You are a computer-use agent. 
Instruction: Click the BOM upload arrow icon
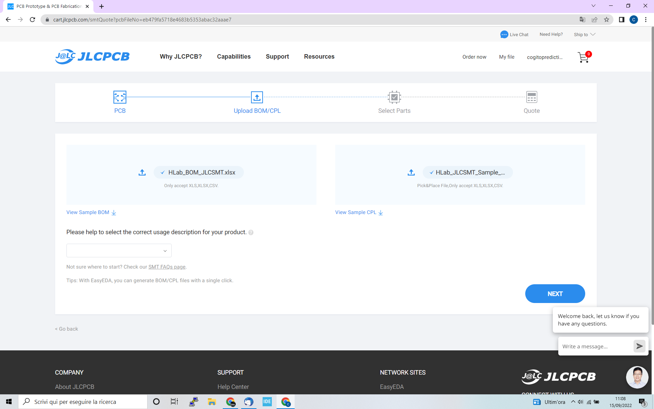142,172
